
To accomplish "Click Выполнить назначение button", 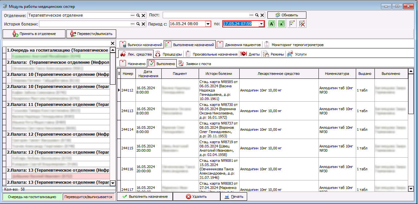I will [145, 196].
